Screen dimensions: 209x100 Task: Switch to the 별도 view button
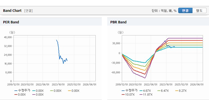tap(199, 10)
